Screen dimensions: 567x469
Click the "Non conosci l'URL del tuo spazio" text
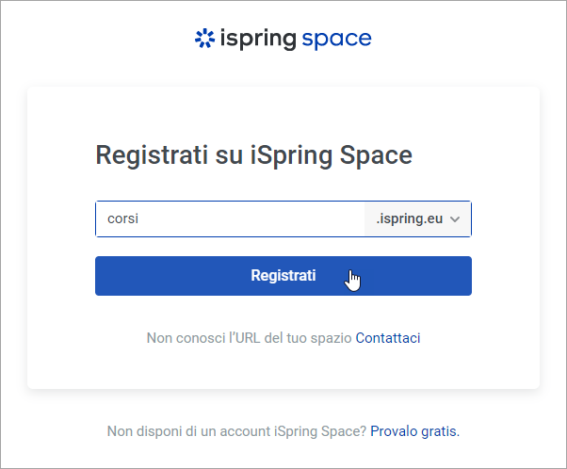click(x=249, y=337)
